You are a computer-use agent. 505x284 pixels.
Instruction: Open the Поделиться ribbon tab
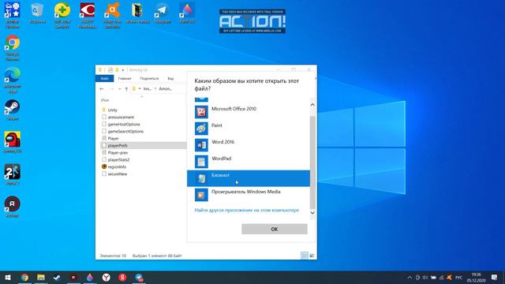click(x=149, y=78)
